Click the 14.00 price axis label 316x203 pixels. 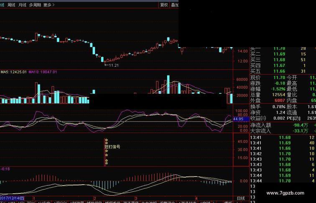pyautogui.click(x=242, y=51)
